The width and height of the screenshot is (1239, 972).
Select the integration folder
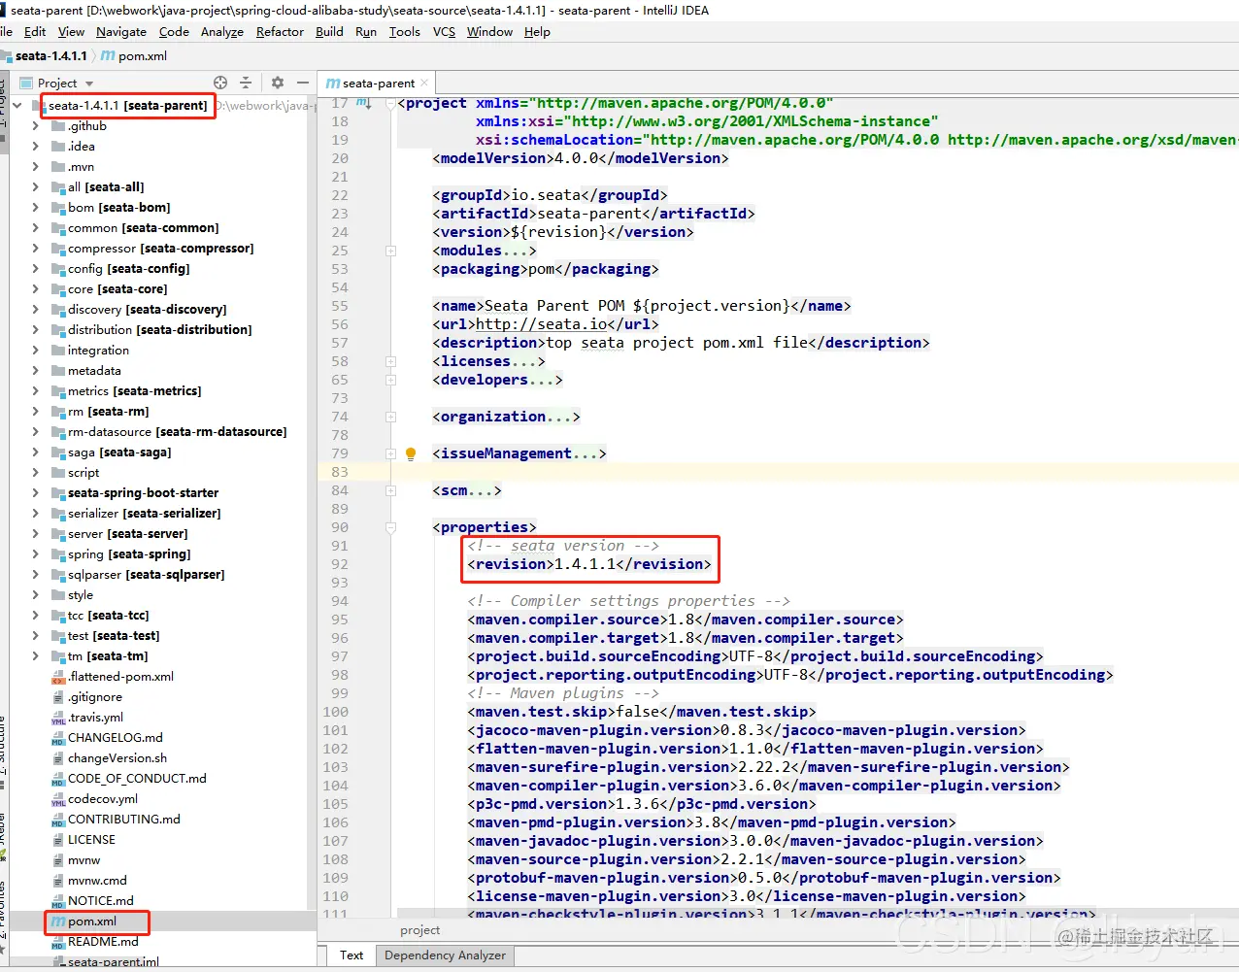98,351
